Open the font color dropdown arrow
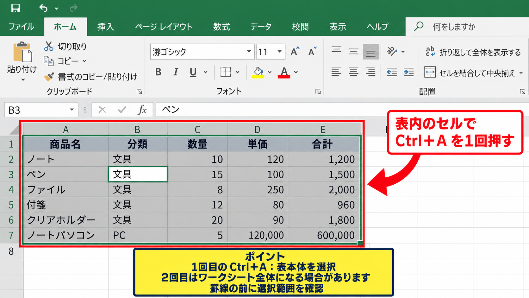The height and width of the screenshot is (298, 529). point(296,73)
